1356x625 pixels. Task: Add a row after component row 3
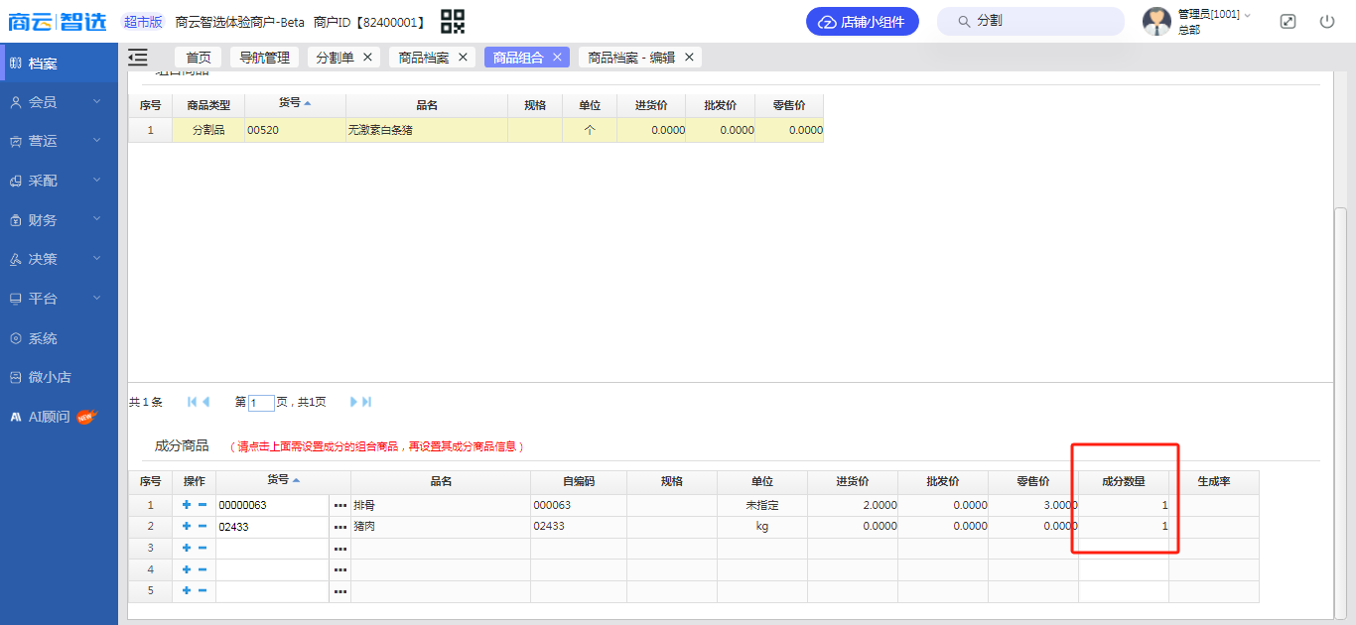tap(187, 548)
